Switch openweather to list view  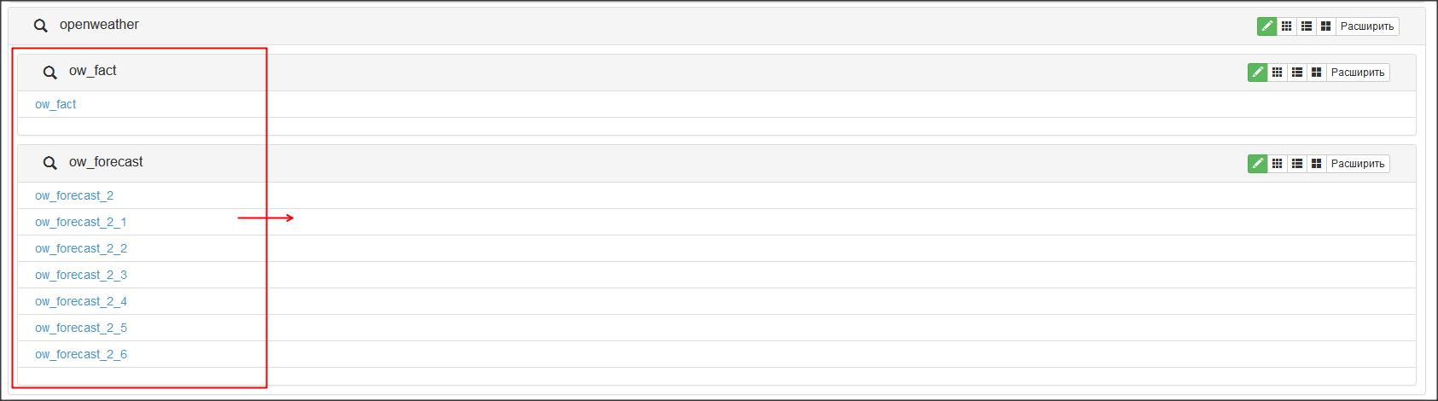[x=1306, y=26]
